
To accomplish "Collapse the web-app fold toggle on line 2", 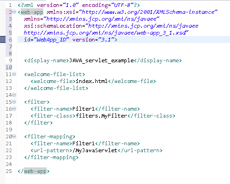I will 14,12.
